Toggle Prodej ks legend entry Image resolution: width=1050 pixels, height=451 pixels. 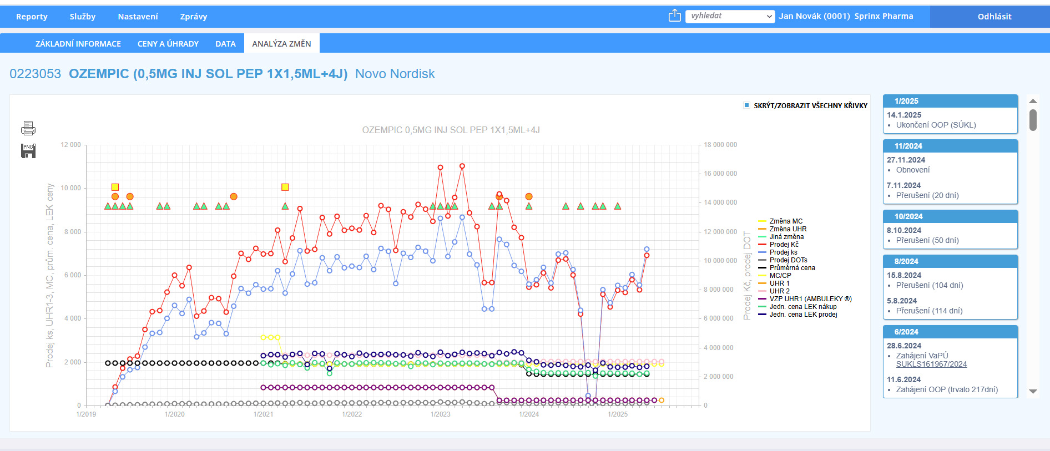778,252
